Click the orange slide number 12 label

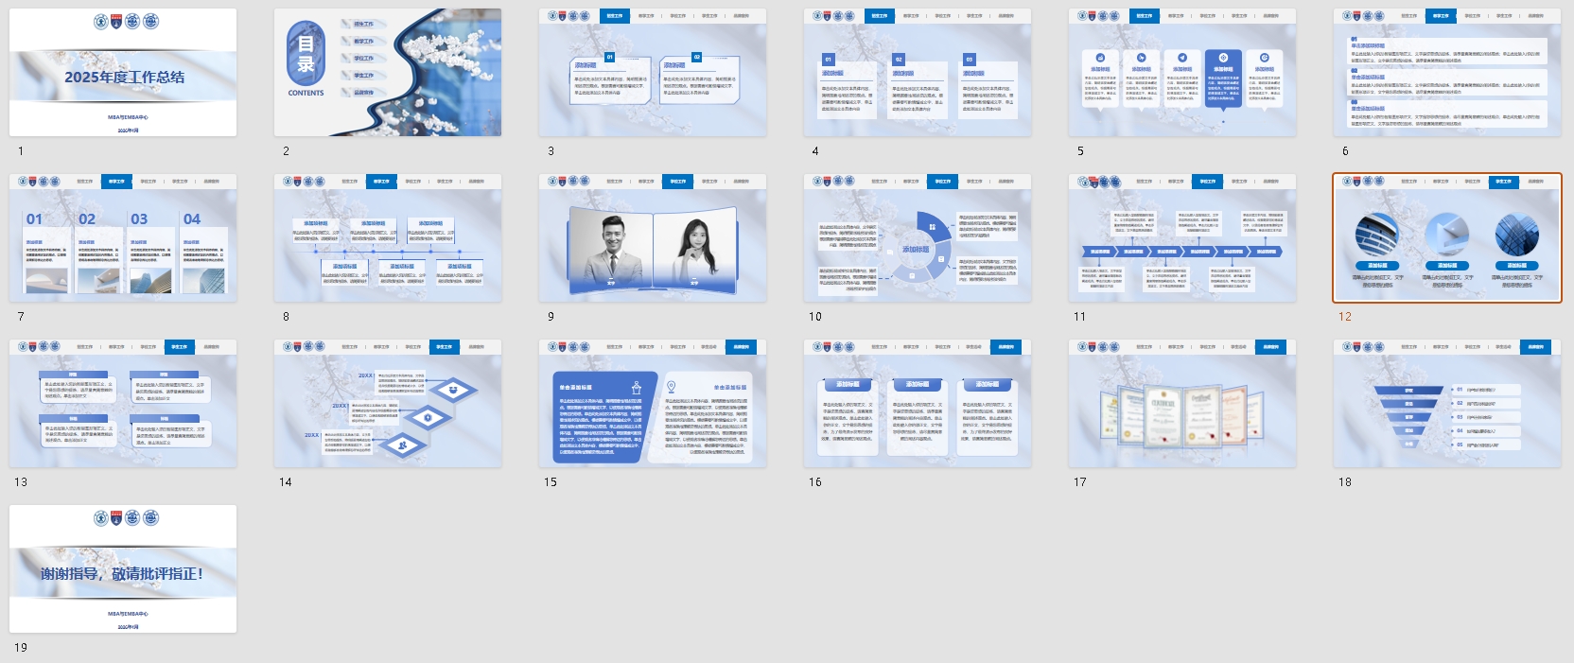(x=1345, y=317)
